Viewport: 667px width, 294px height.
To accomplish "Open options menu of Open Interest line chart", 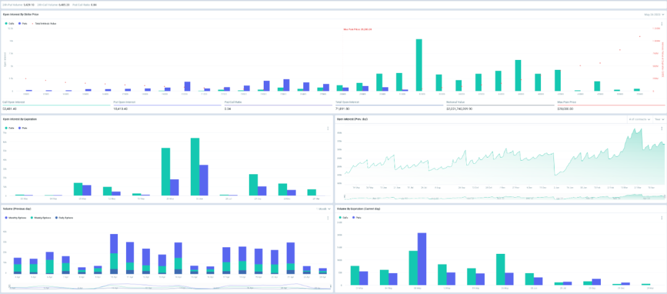I will [661, 128].
